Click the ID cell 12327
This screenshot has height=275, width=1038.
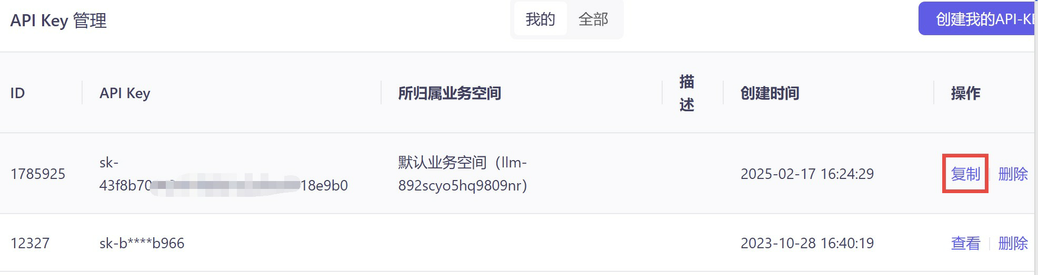click(x=30, y=243)
